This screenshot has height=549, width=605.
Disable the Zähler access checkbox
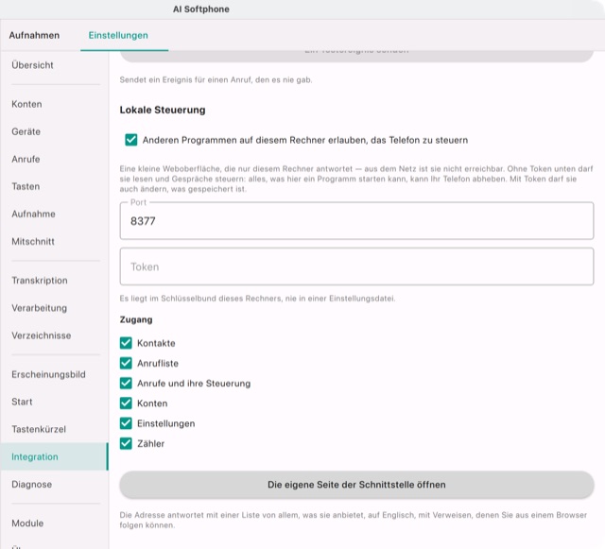126,443
